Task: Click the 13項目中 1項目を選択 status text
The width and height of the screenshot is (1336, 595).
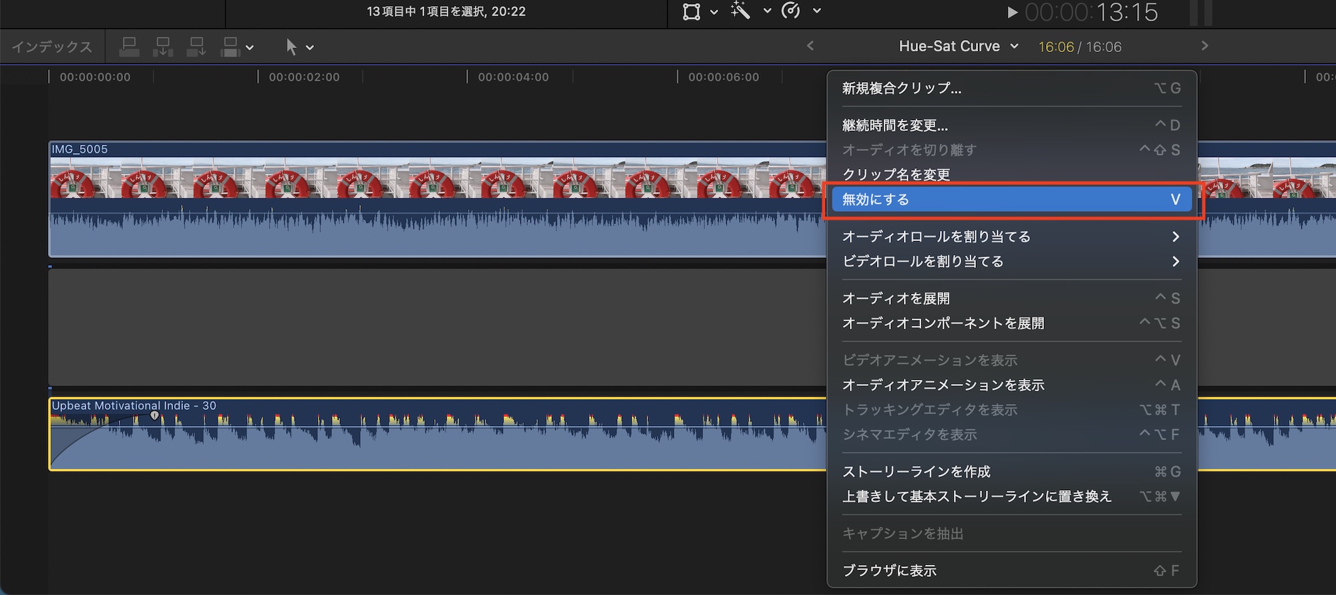Action: tap(446, 11)
